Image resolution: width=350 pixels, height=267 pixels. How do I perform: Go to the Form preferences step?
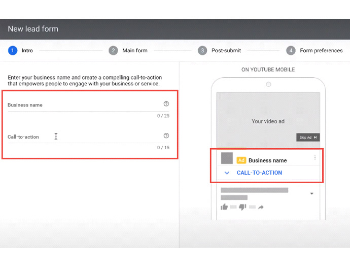(314, 50)
